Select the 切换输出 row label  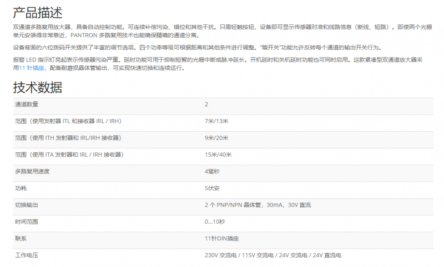pyautogui.click(x=27, y=205)
